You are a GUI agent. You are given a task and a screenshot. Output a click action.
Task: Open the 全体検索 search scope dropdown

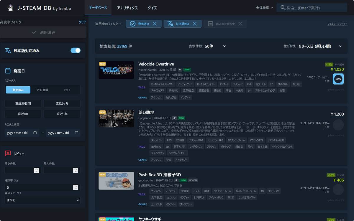[x=264, y=8]
